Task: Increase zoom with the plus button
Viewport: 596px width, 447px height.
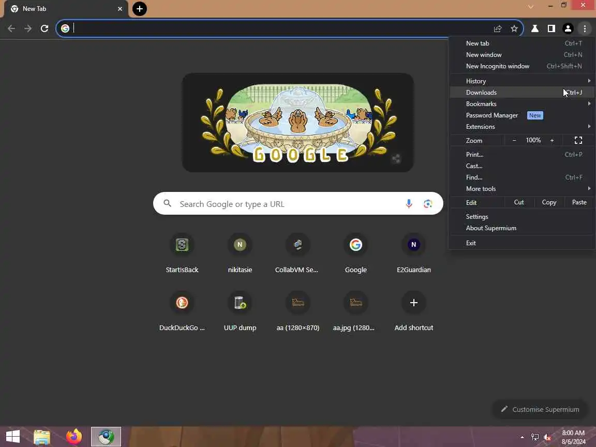Action: [552, 141]
